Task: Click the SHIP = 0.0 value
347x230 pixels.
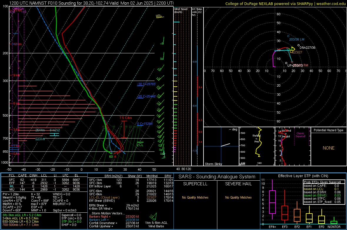Action: (69, 225)
